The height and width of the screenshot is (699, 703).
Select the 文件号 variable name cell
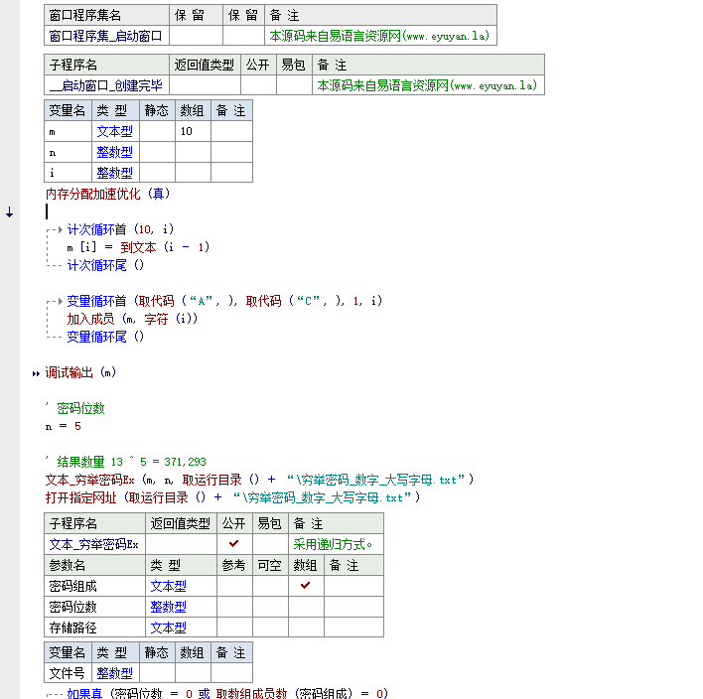pos(68,673)
